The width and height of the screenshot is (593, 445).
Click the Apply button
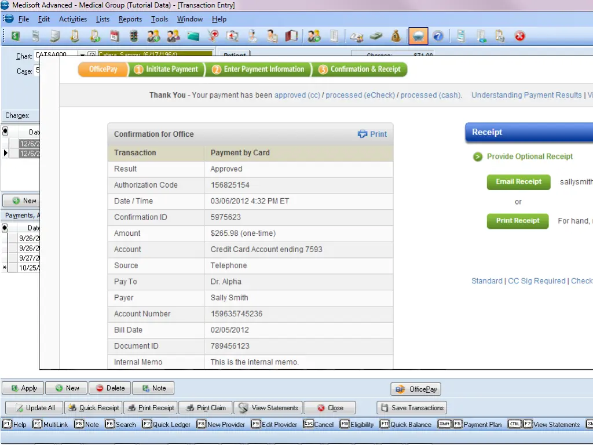(23, 388)
